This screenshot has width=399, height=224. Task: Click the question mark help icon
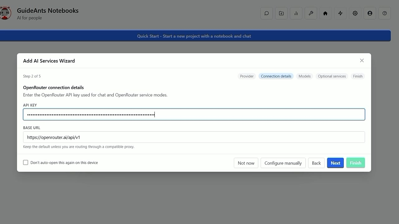[385, 13]
